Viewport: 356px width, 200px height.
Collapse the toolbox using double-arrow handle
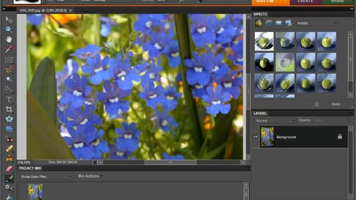click(x=4, y=9)
